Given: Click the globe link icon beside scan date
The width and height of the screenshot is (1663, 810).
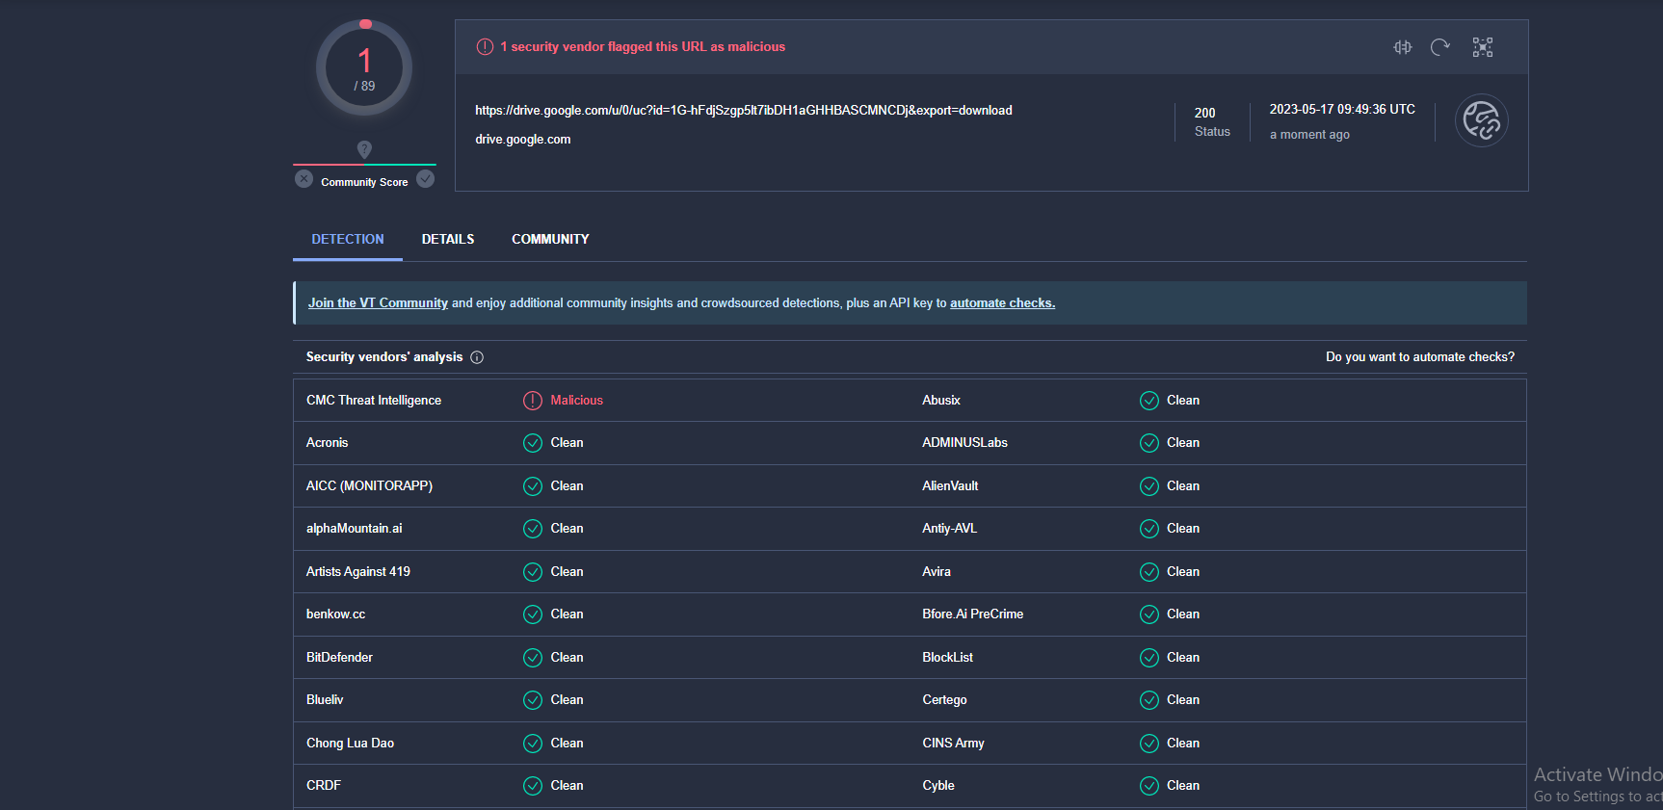Looking at the screenshot, I should (x=1481, y=120).
